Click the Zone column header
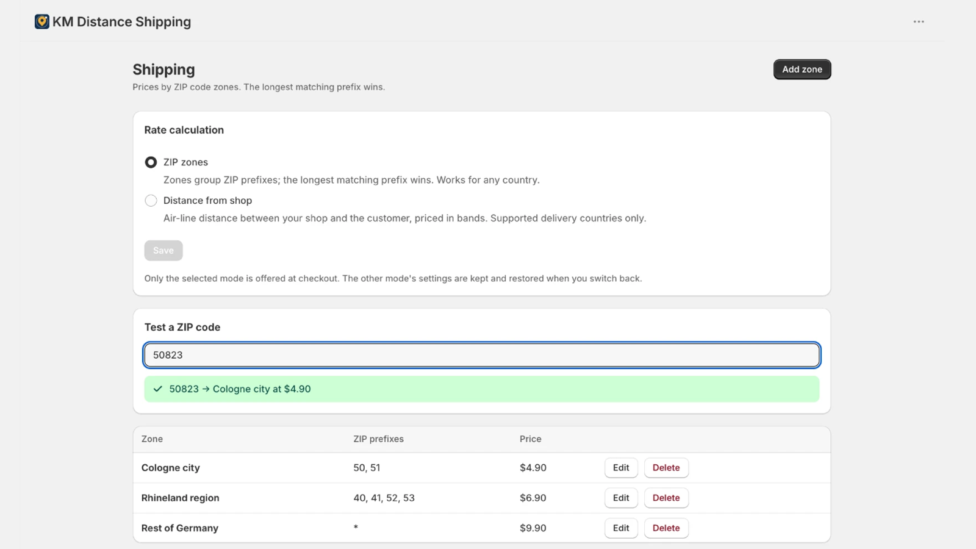 (152, 439)
